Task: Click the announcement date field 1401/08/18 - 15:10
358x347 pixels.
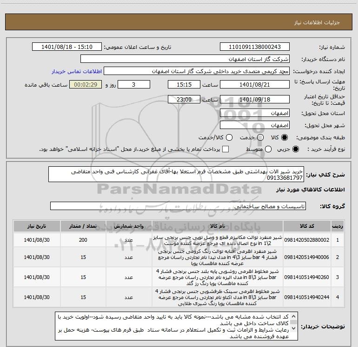Action: (67, 47)
